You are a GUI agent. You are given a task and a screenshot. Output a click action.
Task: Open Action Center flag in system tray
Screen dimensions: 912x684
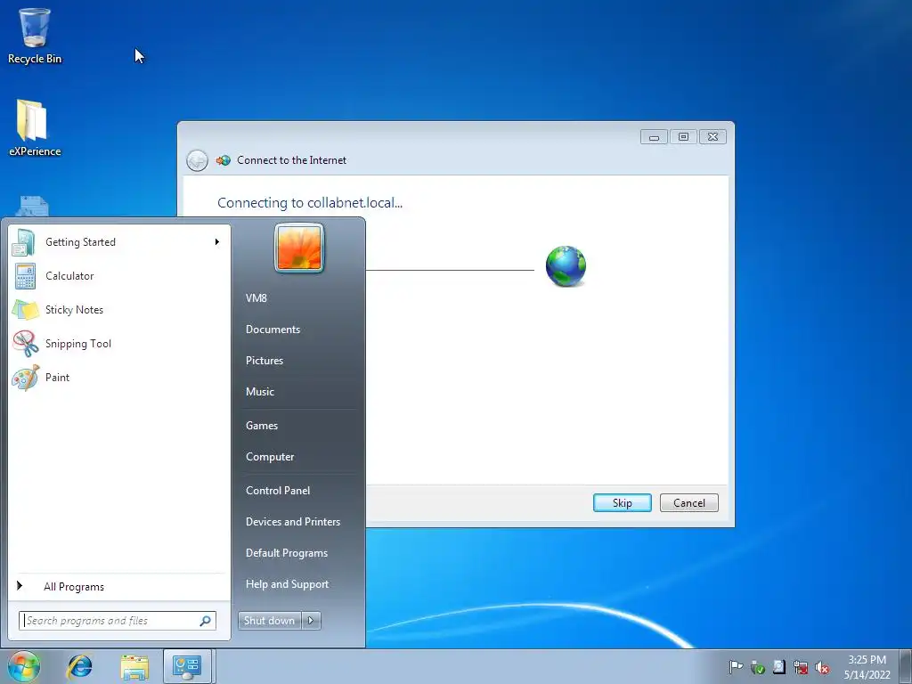click(x=736, y=667)
